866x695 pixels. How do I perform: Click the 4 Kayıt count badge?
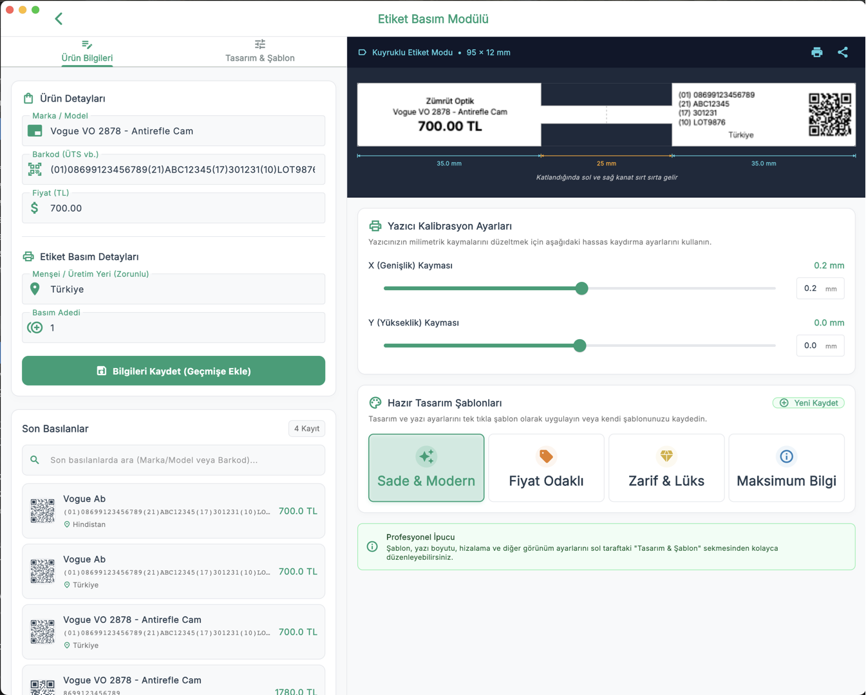click(306, 429)
